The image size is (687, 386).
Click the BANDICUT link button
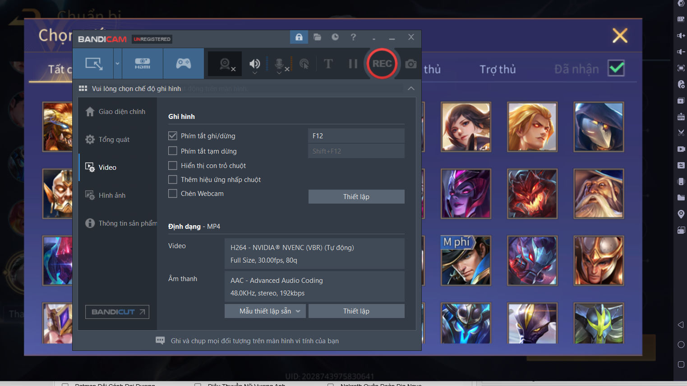[x=117, y=312]
